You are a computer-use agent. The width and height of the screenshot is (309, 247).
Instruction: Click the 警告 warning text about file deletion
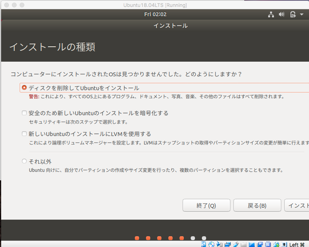(x=157, y=97)
